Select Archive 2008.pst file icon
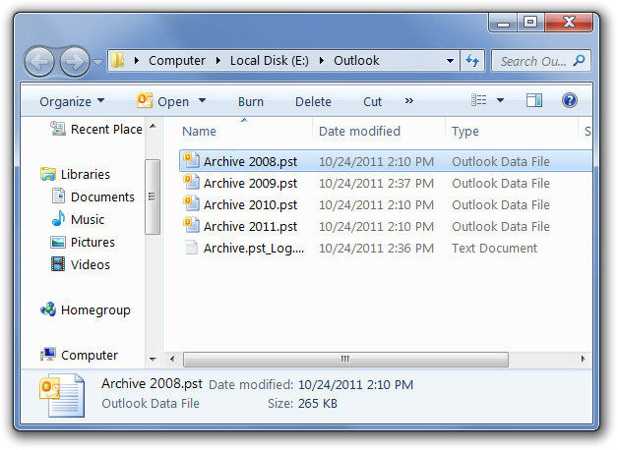 [191, 160]
